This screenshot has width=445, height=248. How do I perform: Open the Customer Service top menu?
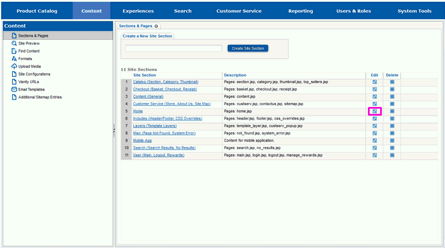pos(239,11)
